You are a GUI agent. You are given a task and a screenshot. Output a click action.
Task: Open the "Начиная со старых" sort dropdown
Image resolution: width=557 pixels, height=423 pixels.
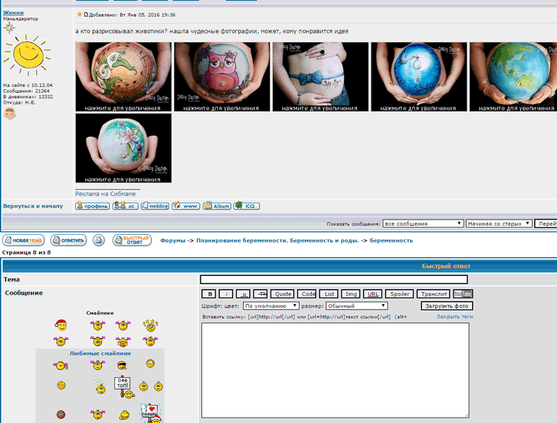point(499,224)
